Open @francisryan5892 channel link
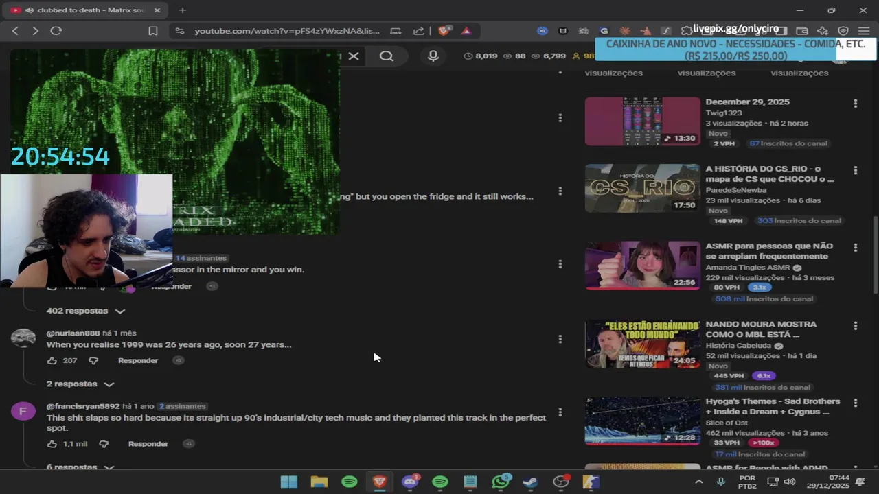This screenshot has height=494, width=879. tap(82, 406)
